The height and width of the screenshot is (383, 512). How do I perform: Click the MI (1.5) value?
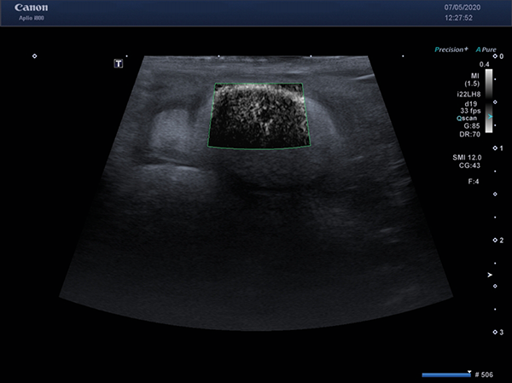tap(472, 79)
